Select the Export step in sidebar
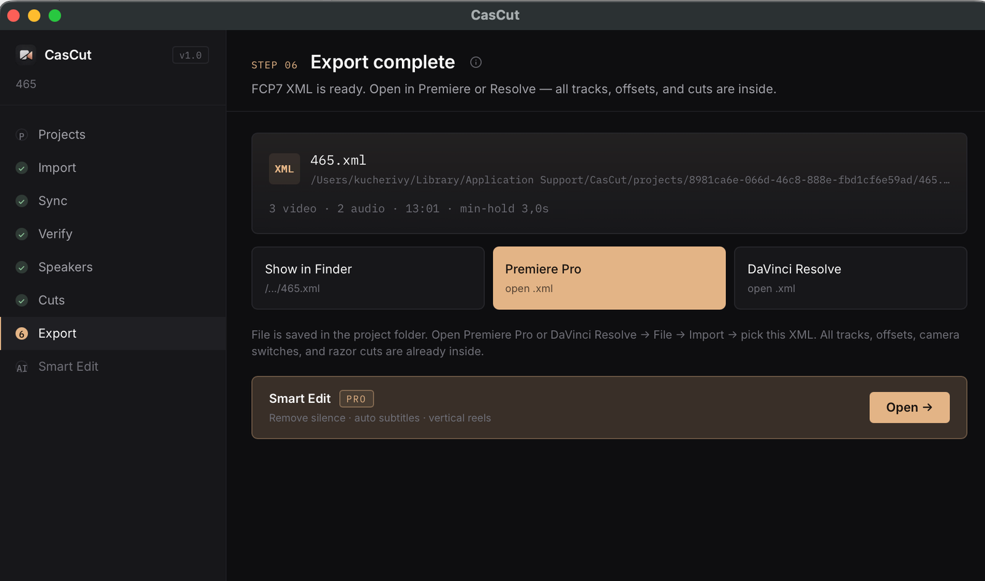The height and width of the screenshot is (581, 985). (113, 333)
